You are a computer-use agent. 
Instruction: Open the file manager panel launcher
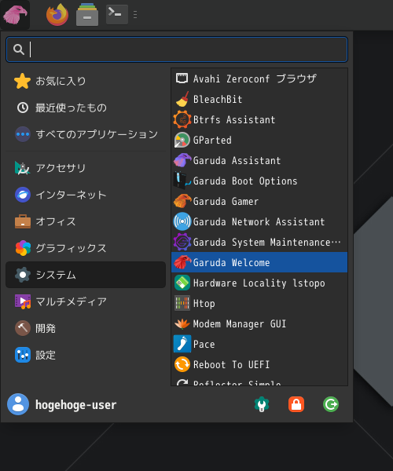(87, 14)
